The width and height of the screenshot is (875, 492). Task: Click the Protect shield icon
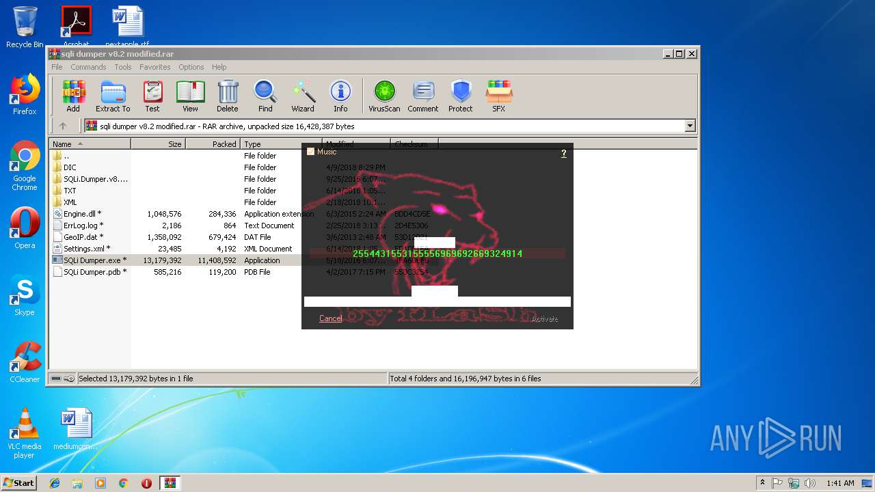click(x=461, y=96)
